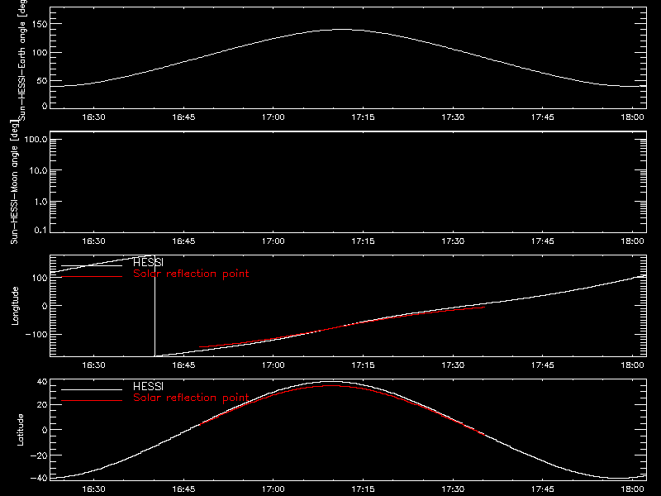Click white HESSI legend line in Latitude plot
The width and height of the screenshot is (661, 496).
tap(92, 389)
